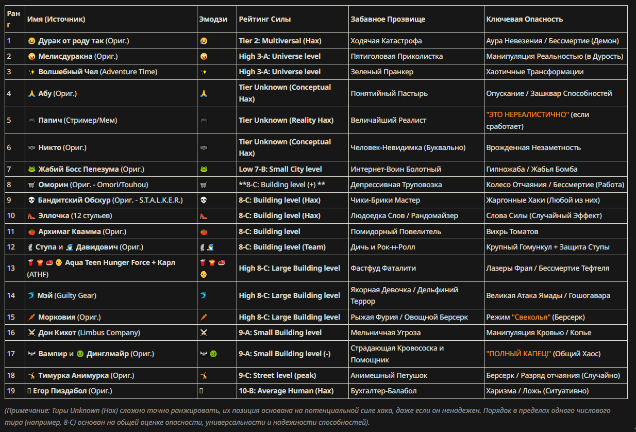Screen dimensions: 636x432
Task: Click the nickname "Анимешный Петушок"
Action: pos(389,375)
